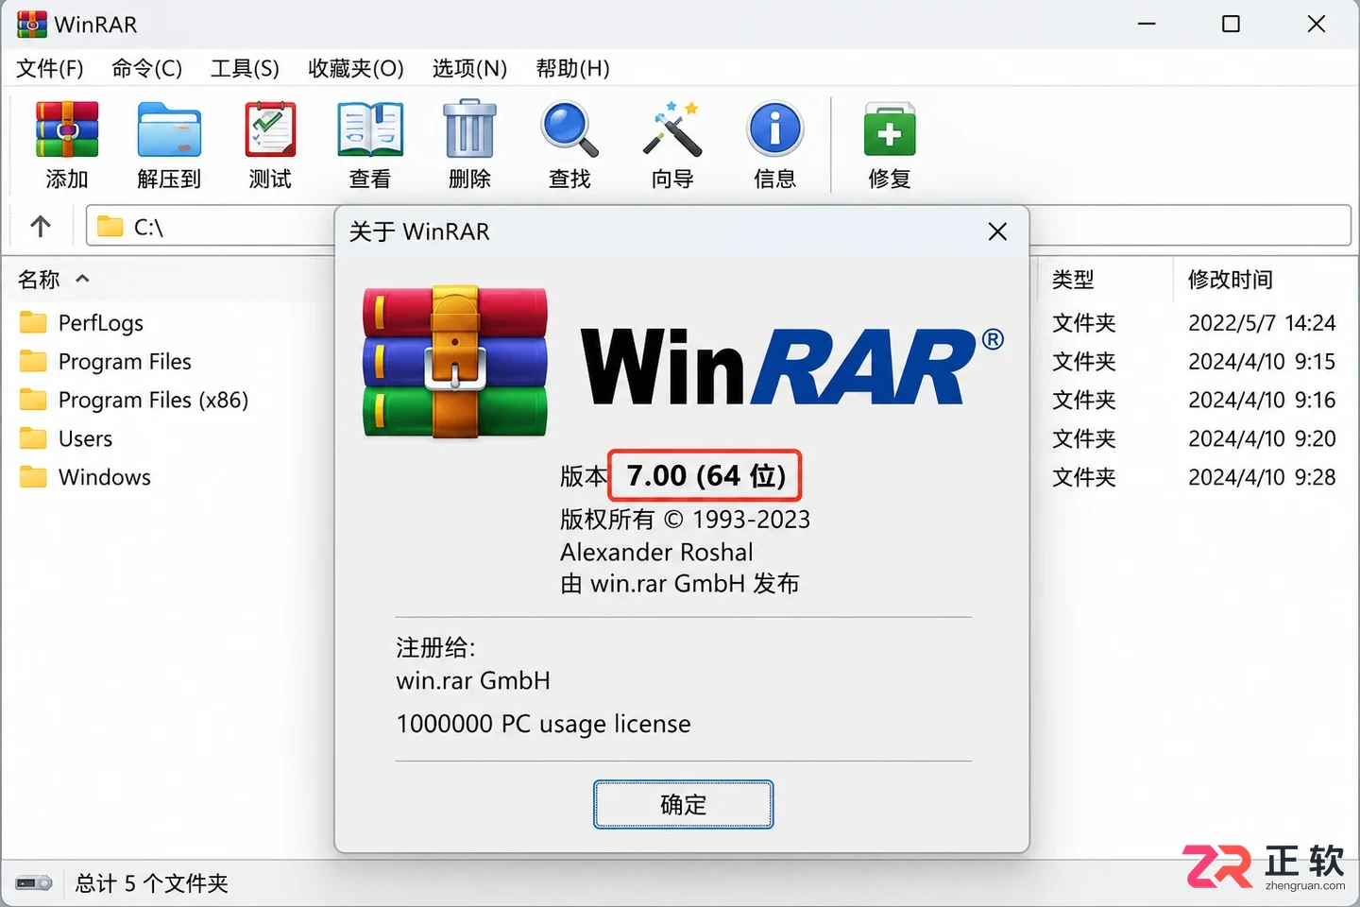Open the 收藏夹(O) menu
The image size is (1360, 907).
356,69
